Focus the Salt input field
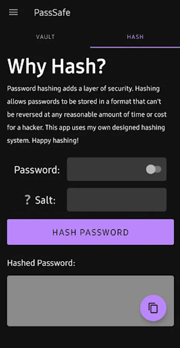 [117, 200]
